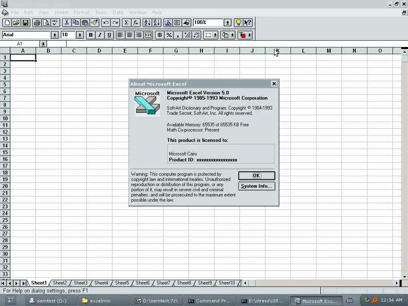This screenshot has width=408, height=306.
Task: Open the Arial font name dropdown
Action: [x=55, y=35]
